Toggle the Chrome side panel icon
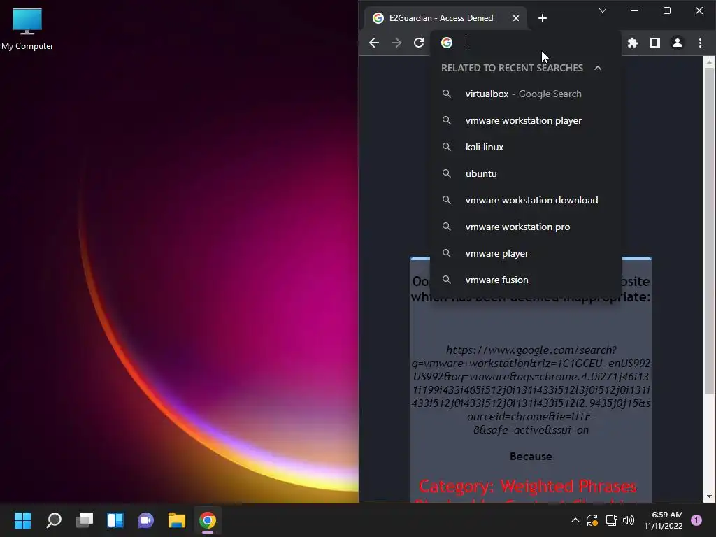 pyautogui.click(x=654, y=43)
